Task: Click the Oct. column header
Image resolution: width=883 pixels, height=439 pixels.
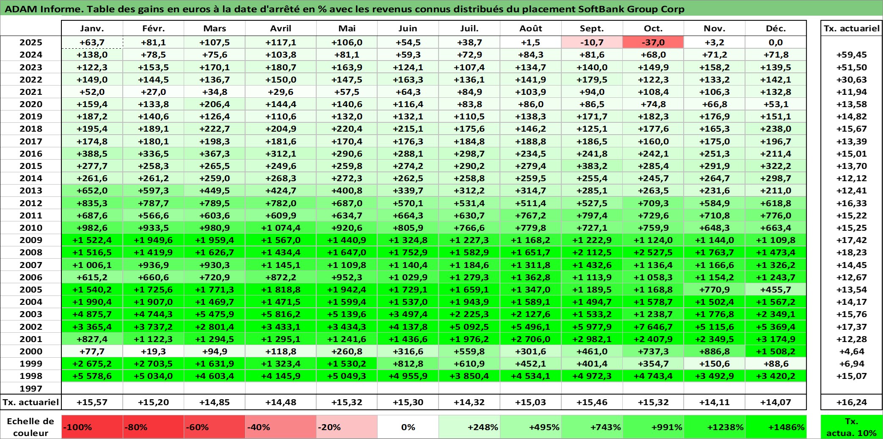Action: (653, 28)
